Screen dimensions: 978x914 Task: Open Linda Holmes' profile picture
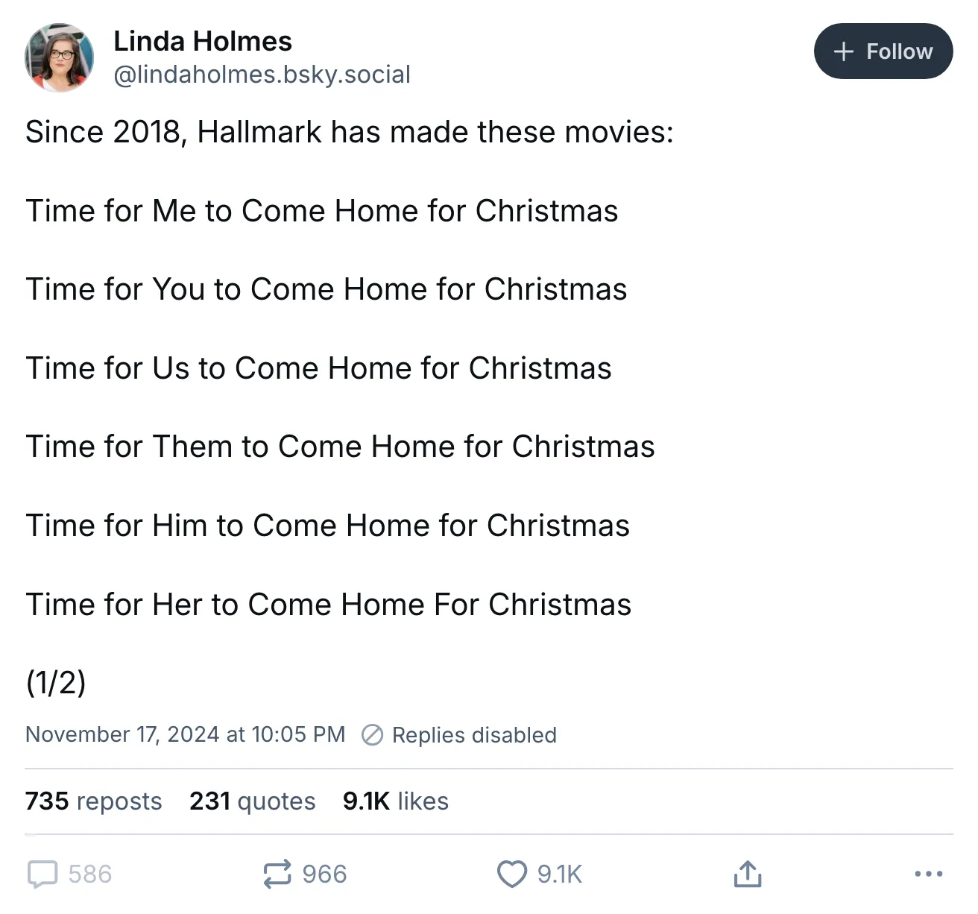(60, 57)
